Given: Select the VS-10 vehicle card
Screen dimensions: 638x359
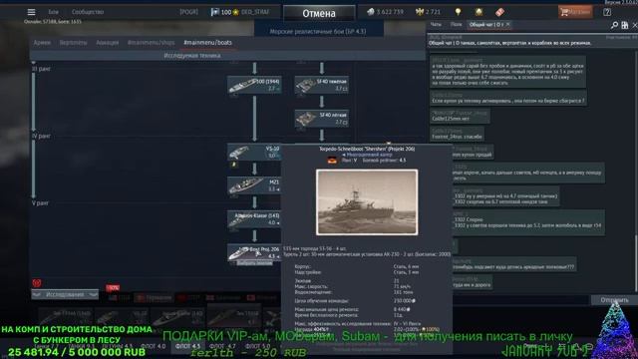Looking at the screenshot, I should coord(254,152).
